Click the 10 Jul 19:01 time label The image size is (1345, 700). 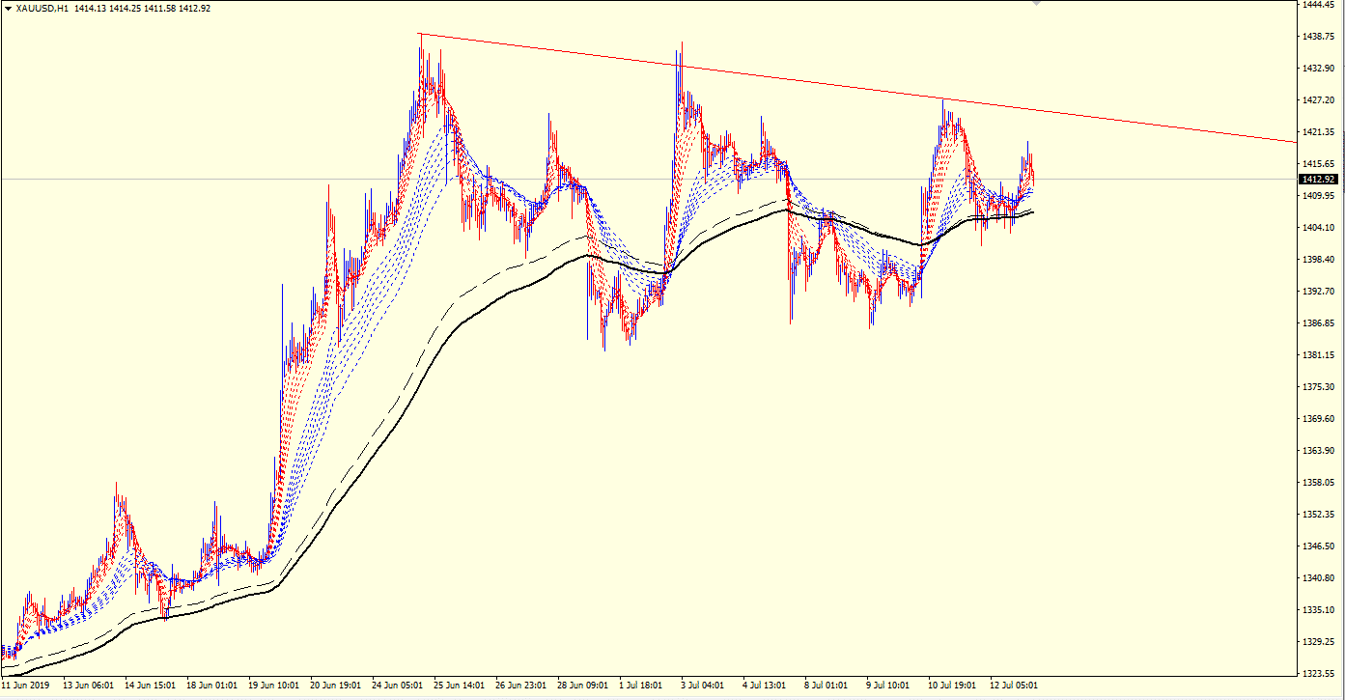pos(954,686)
